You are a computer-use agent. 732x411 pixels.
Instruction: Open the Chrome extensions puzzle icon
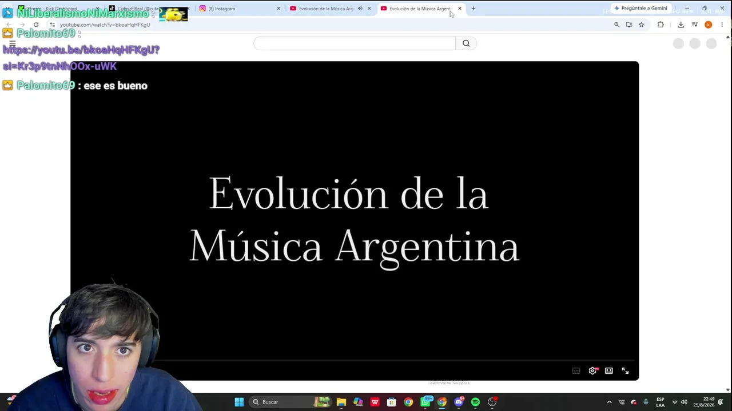pos(661,25)
